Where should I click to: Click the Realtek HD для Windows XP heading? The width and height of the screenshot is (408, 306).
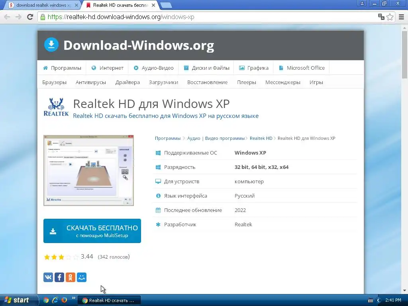tap(151, 104)
